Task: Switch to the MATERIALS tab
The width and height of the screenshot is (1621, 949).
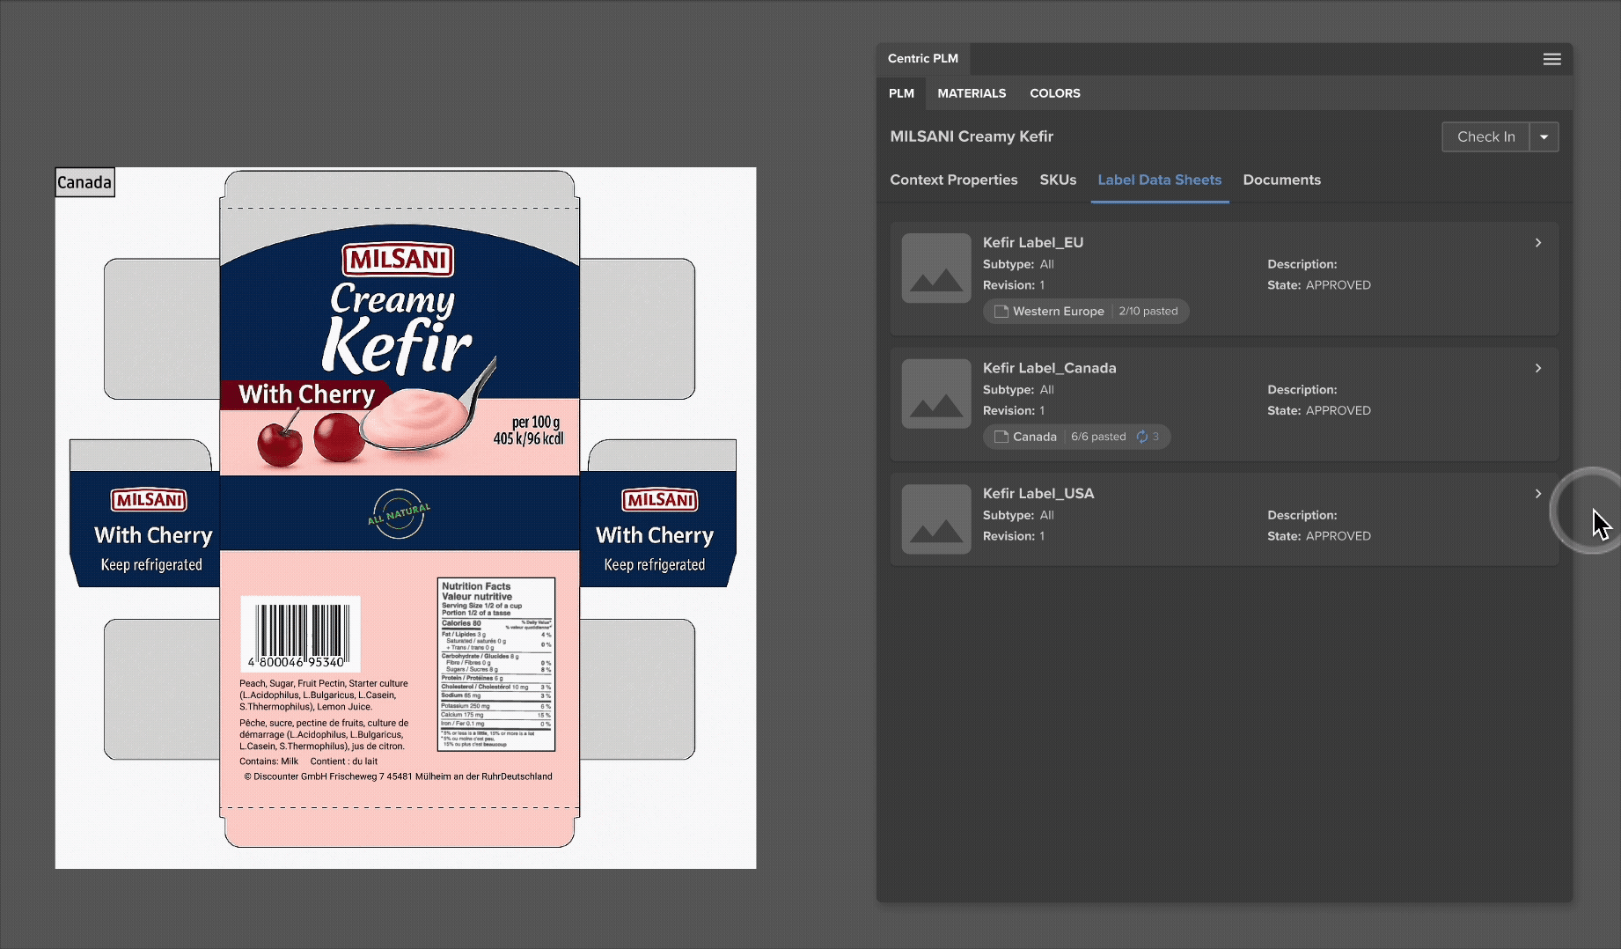Action: tap(972, 93)
